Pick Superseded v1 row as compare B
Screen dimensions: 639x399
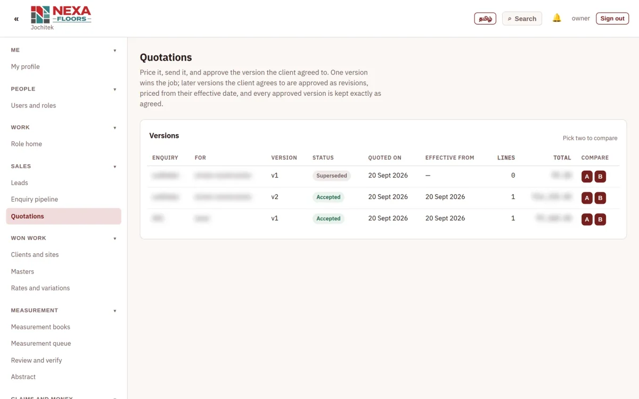point(600,177)
